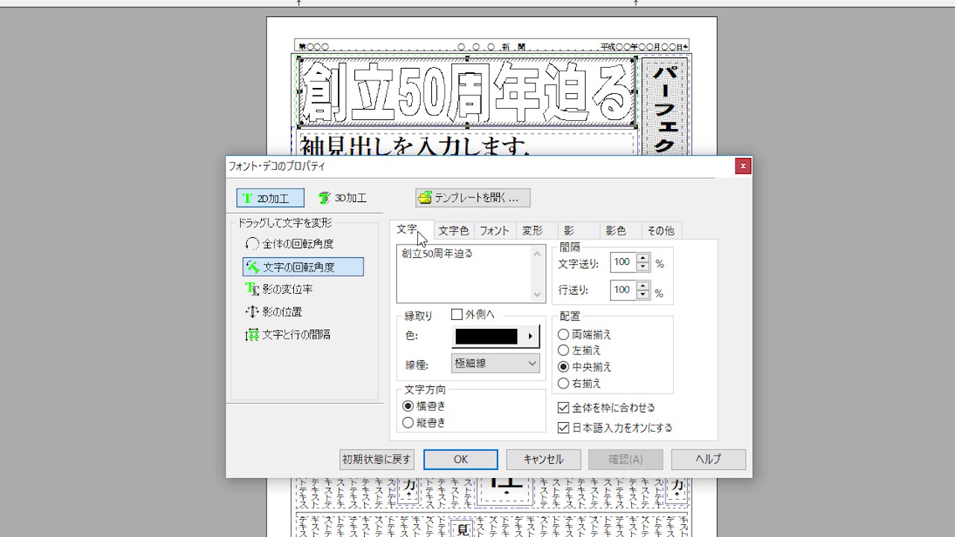
Task: Uncheck 全体を枠に合わせる option
Action: pos(564,408)
